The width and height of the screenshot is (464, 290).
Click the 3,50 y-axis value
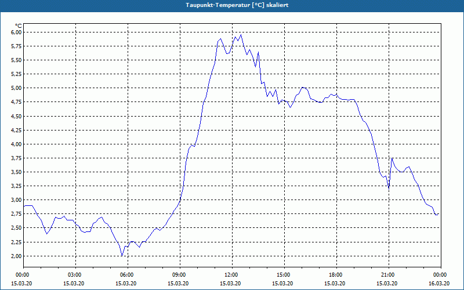tap(16, 172)
